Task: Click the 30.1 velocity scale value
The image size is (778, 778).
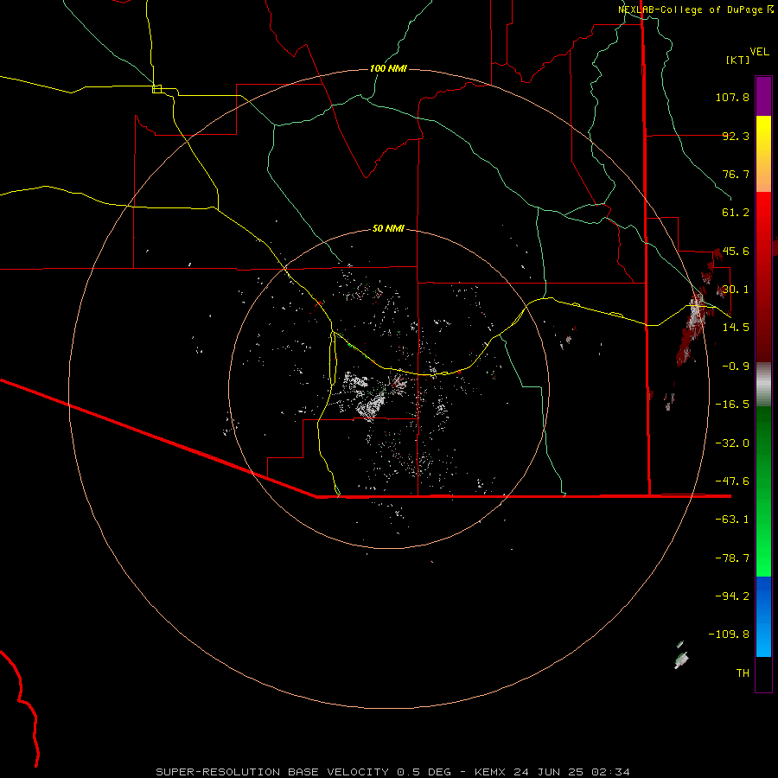Action: (736, 290)
